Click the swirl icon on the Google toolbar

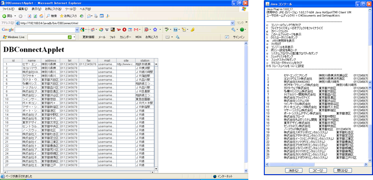coord(101,30)
